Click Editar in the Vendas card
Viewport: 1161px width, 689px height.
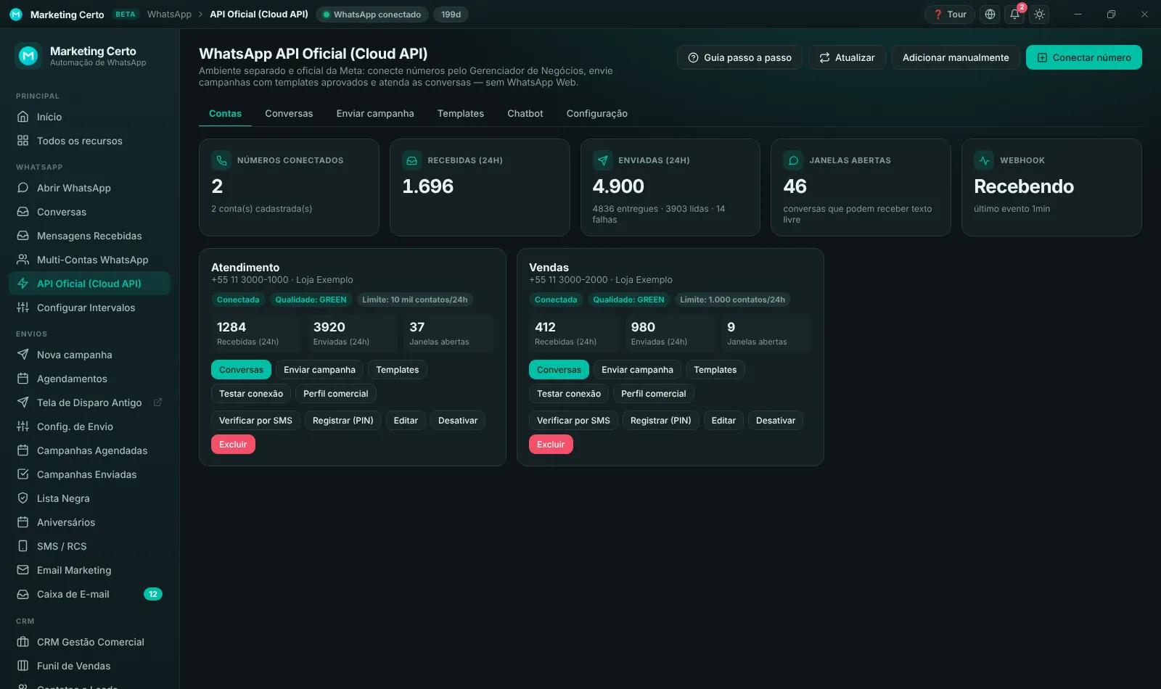pos(723,421)
